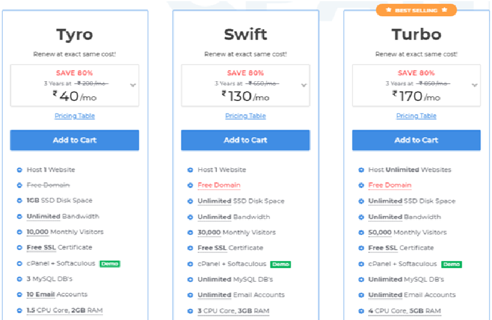Screen dimensions: 492x320
Task: Click the Free Domain link under Turbo
Action: [390, 185]
